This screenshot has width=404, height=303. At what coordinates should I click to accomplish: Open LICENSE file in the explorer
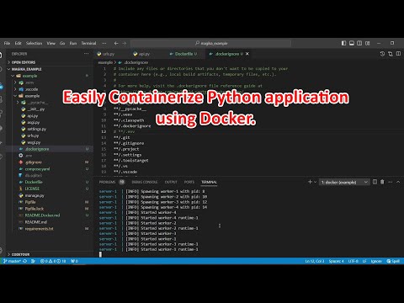point(32,189)
